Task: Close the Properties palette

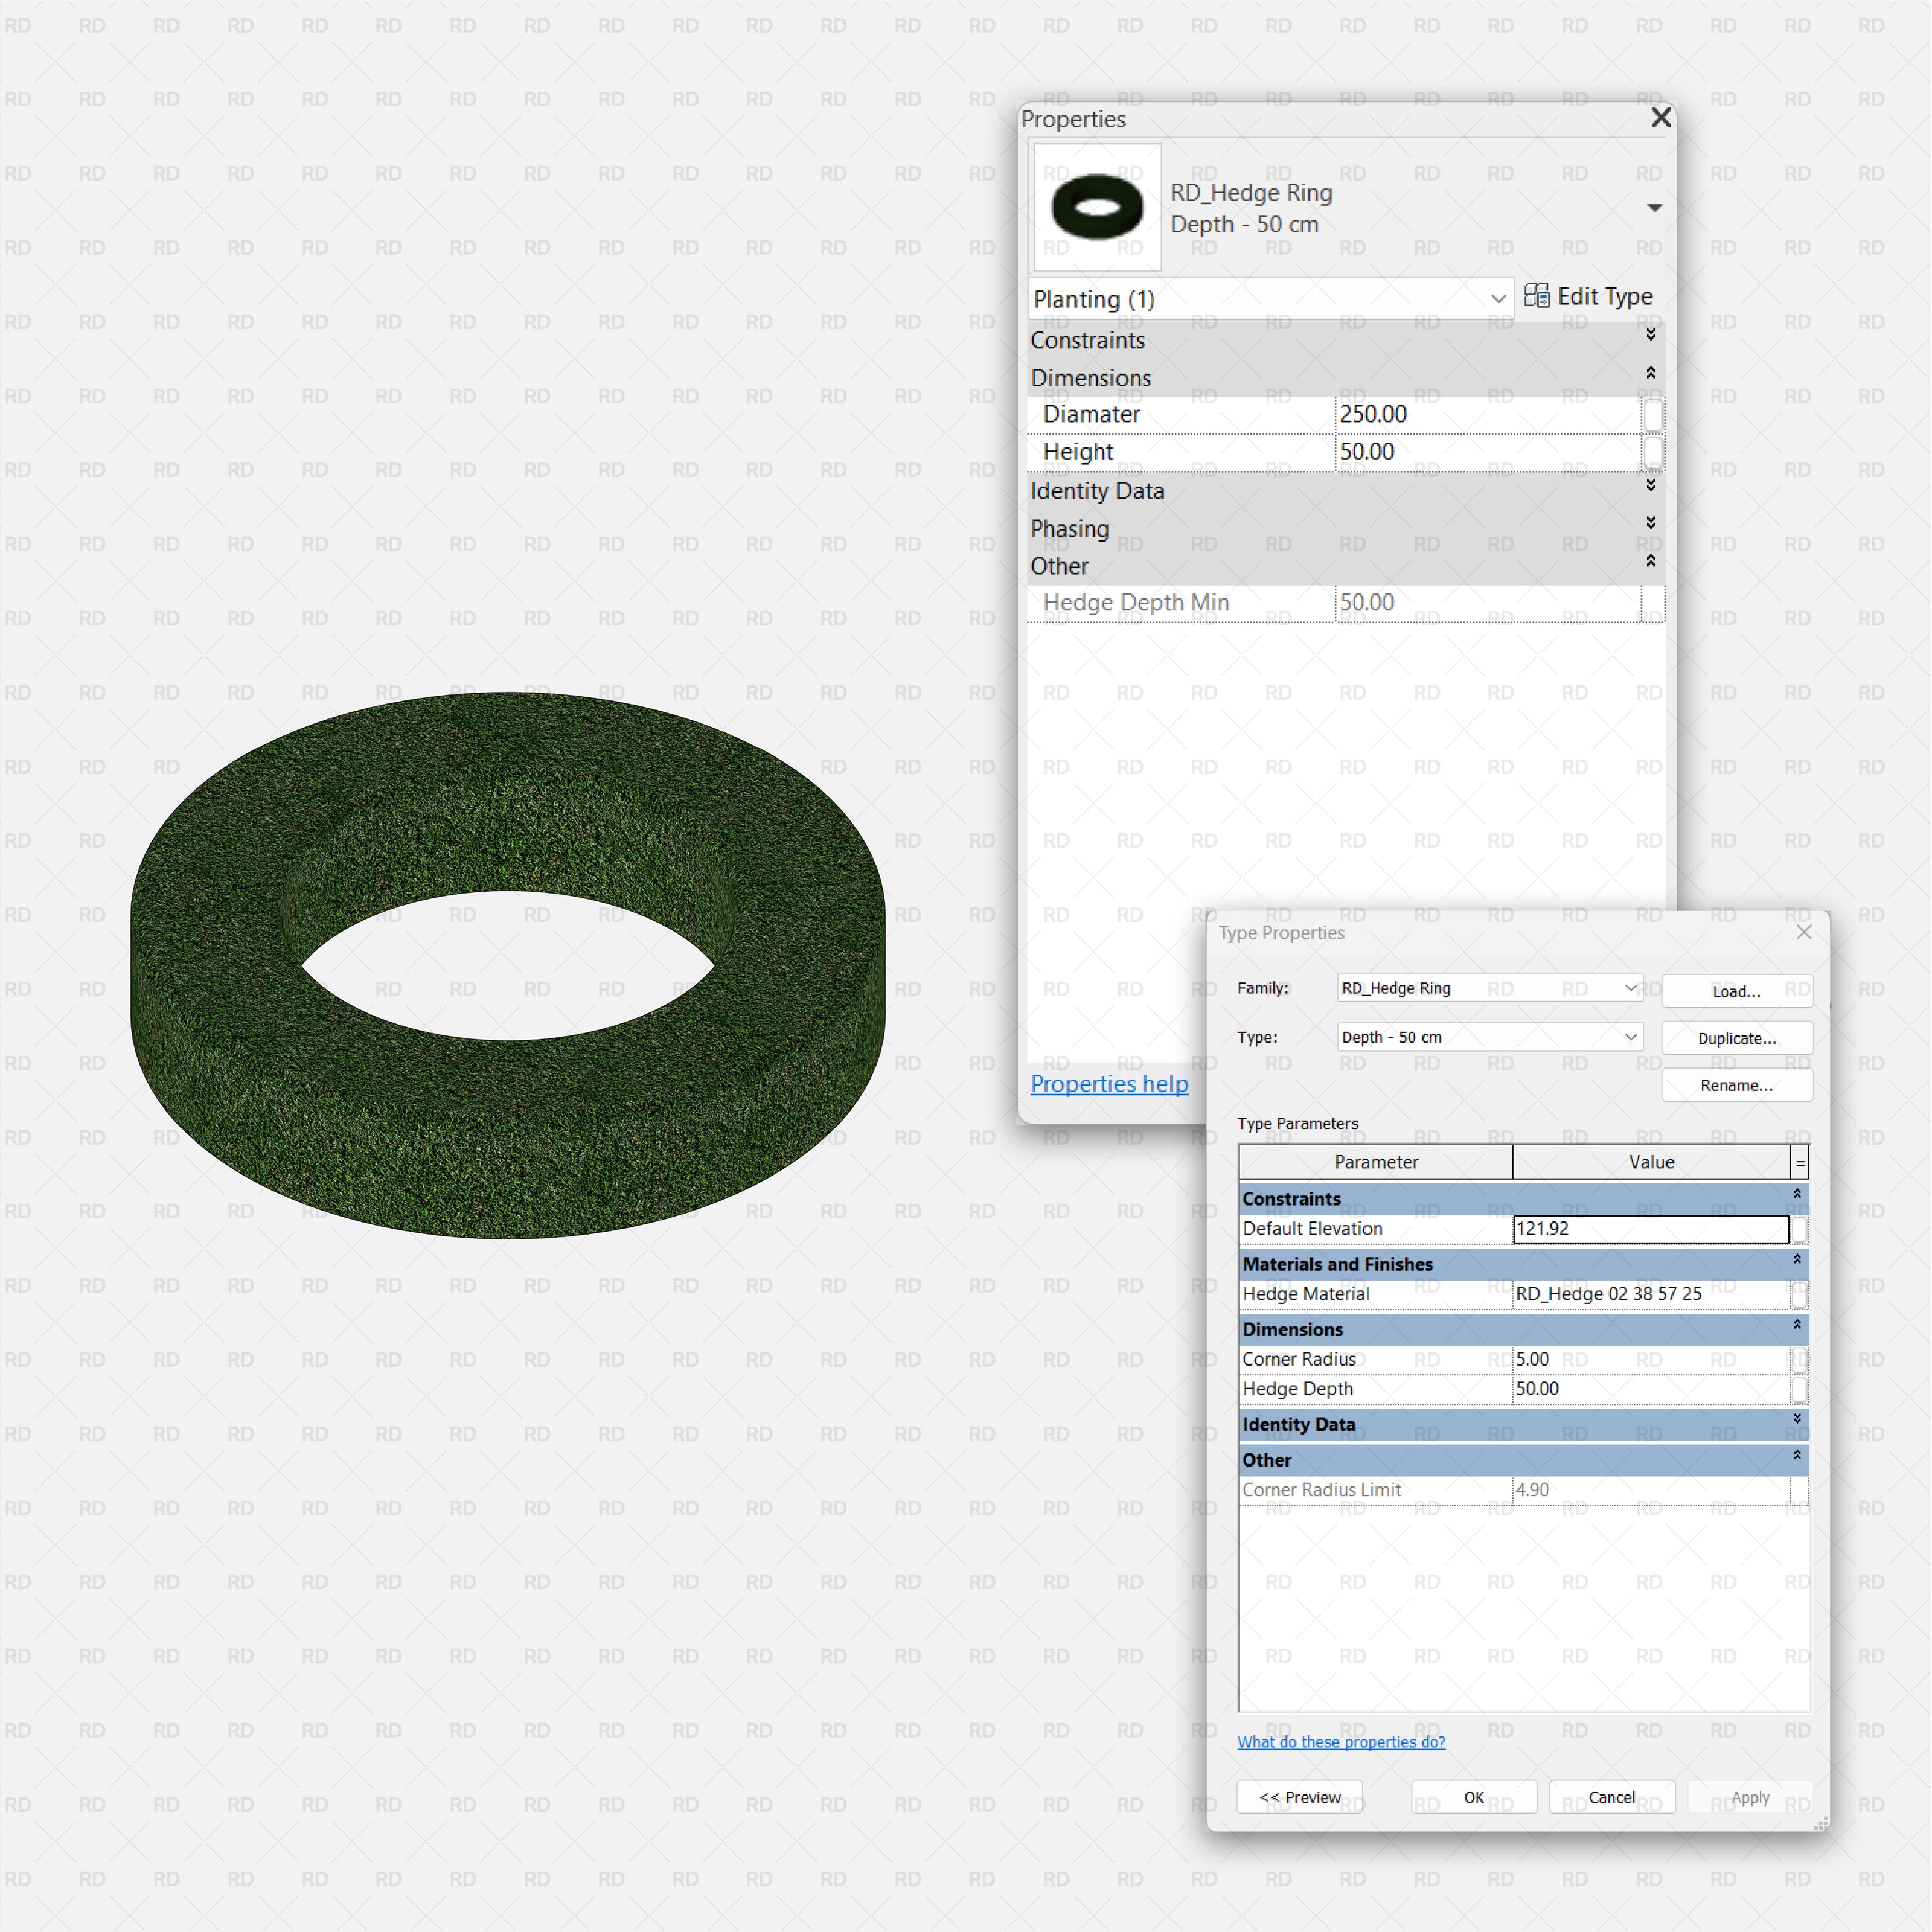Action: (x=1660, y=118)
